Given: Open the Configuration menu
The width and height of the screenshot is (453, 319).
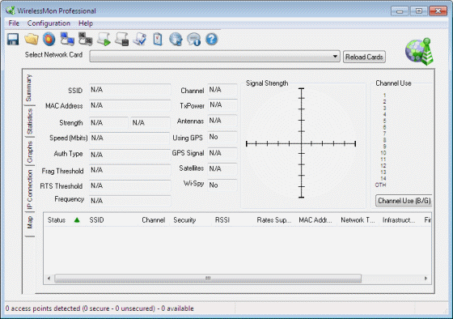Looking at the screenshot, I should [49, 23].
